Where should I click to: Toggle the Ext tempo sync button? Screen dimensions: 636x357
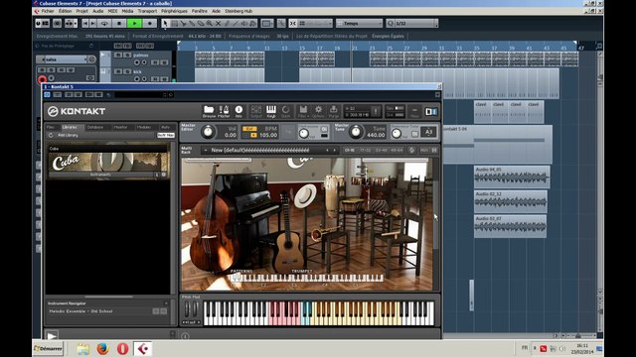(249, 129)
